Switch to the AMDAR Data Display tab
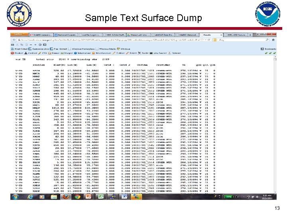The width and height of the screenshot is (287, 215). pos(162,35)
